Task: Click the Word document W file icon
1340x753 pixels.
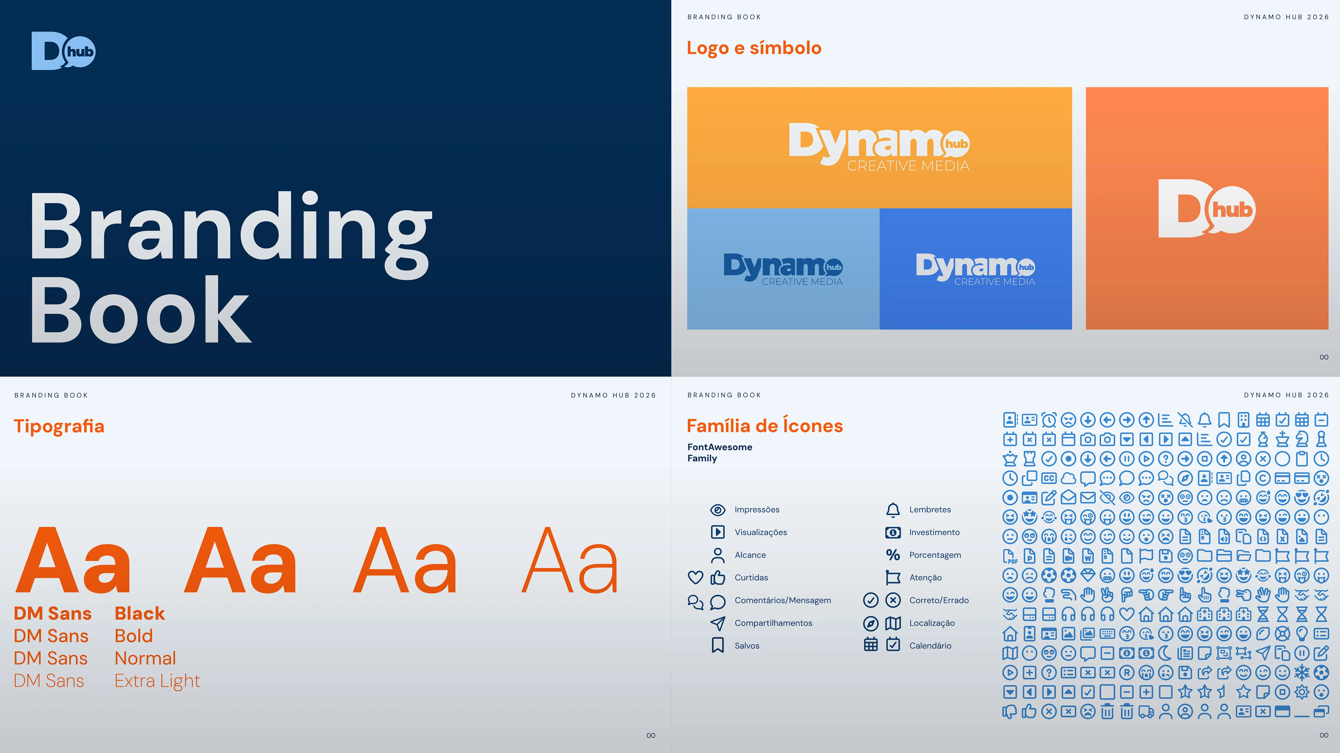Action: click(x=1088, y=556)
